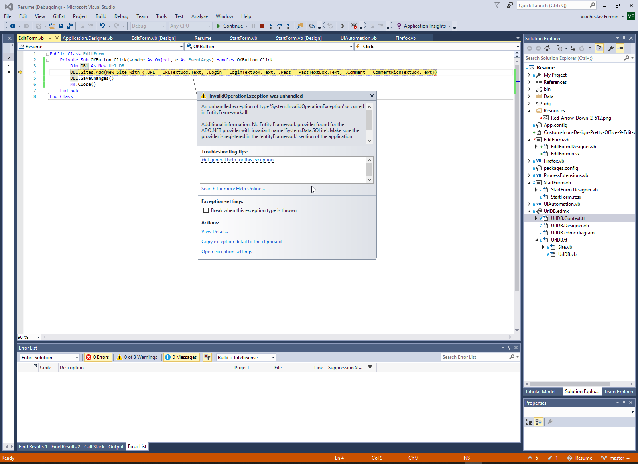The width and height of the screenshot is (638, 464).
Task: Click 'Copy exception detail to the clipboard'
Action: (x=241, y=242)
